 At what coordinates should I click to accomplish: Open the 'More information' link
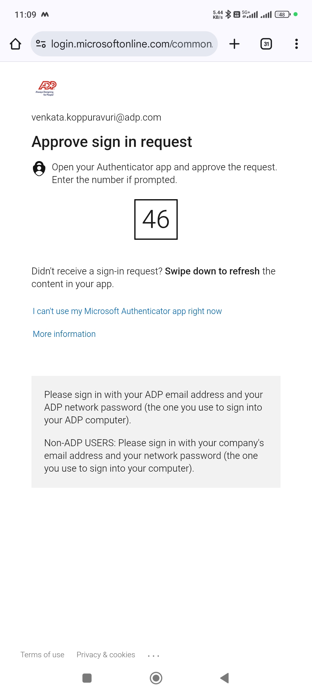pyautogui.click(x=64, y=334)
